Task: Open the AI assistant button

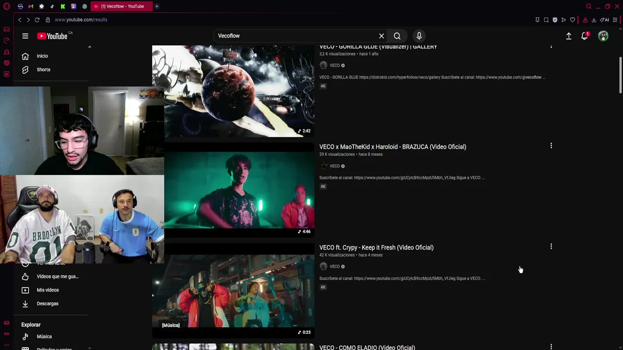Action: click(605, 20)
